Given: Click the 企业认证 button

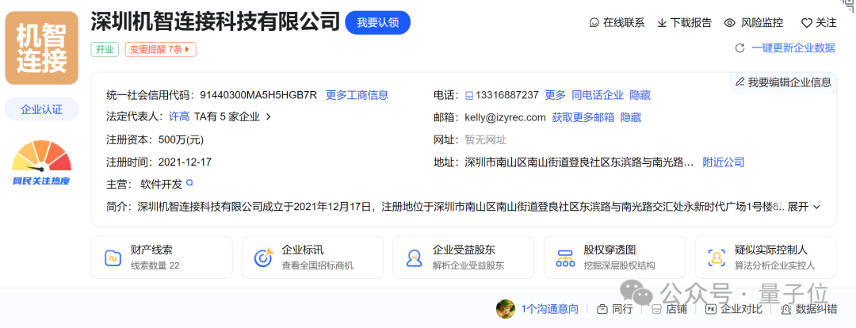Looking at the screenshot, I should click(x=42, y=109).
